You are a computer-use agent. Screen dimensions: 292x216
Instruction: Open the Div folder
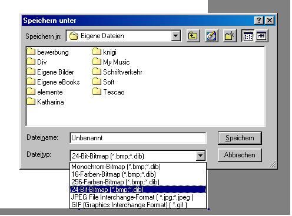[x=36, y=62]
